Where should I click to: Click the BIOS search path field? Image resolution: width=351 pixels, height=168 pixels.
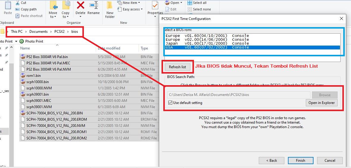[x=239, y=95]
